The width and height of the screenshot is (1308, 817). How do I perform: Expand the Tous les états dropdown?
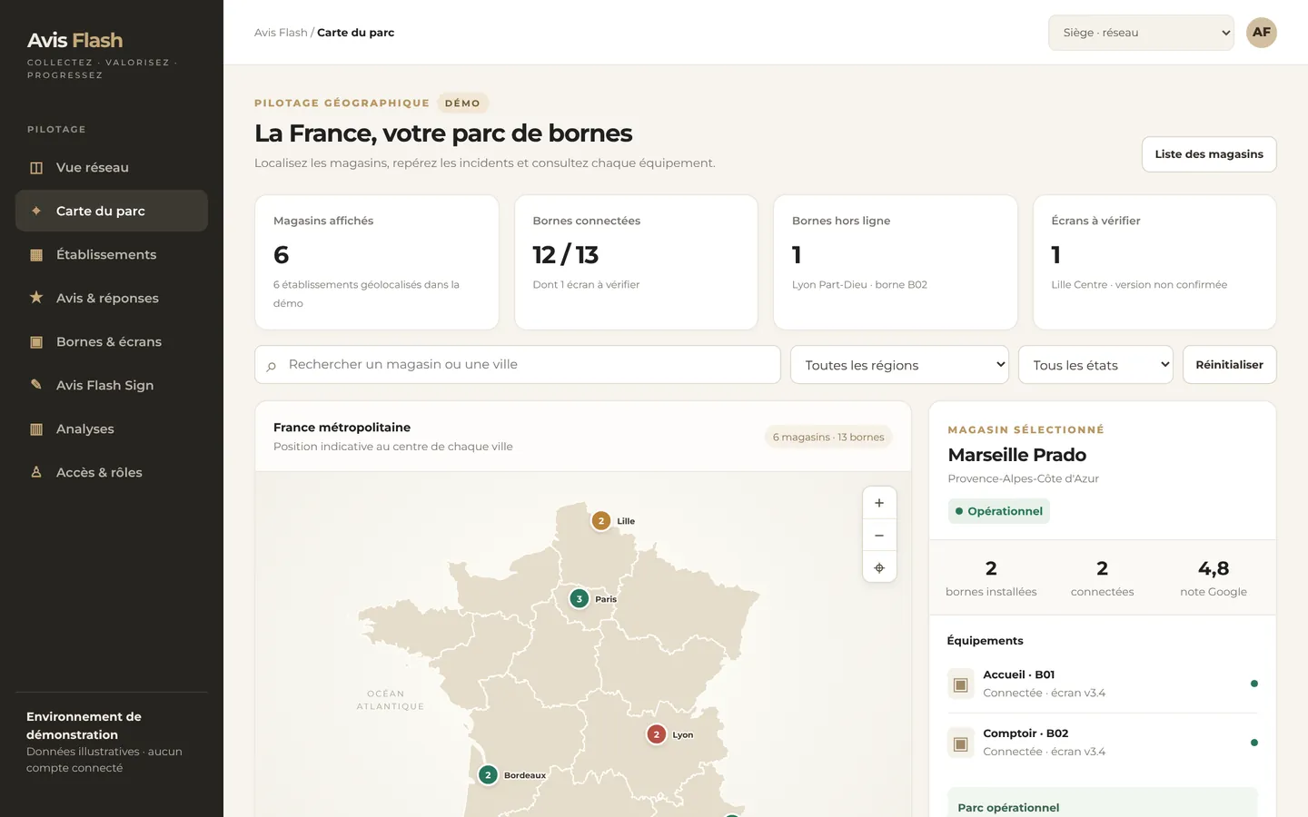coord(1095,365)
